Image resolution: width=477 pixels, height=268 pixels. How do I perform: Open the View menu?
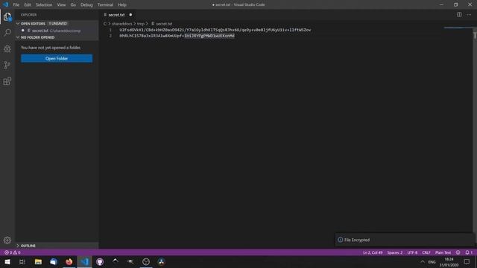coord(61,4)
